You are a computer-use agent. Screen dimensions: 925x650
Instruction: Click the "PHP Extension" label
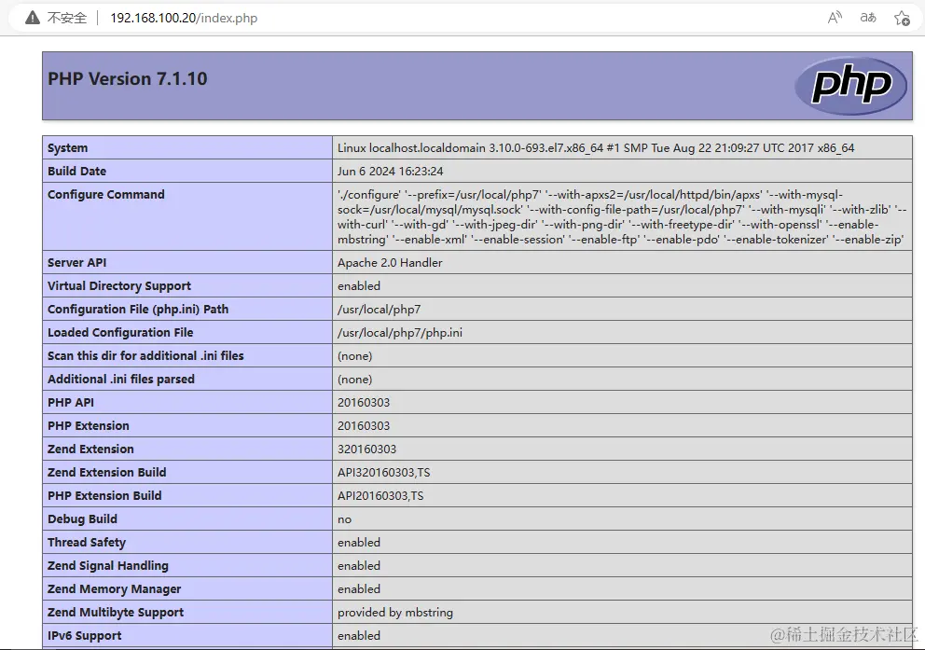point(89,426)
